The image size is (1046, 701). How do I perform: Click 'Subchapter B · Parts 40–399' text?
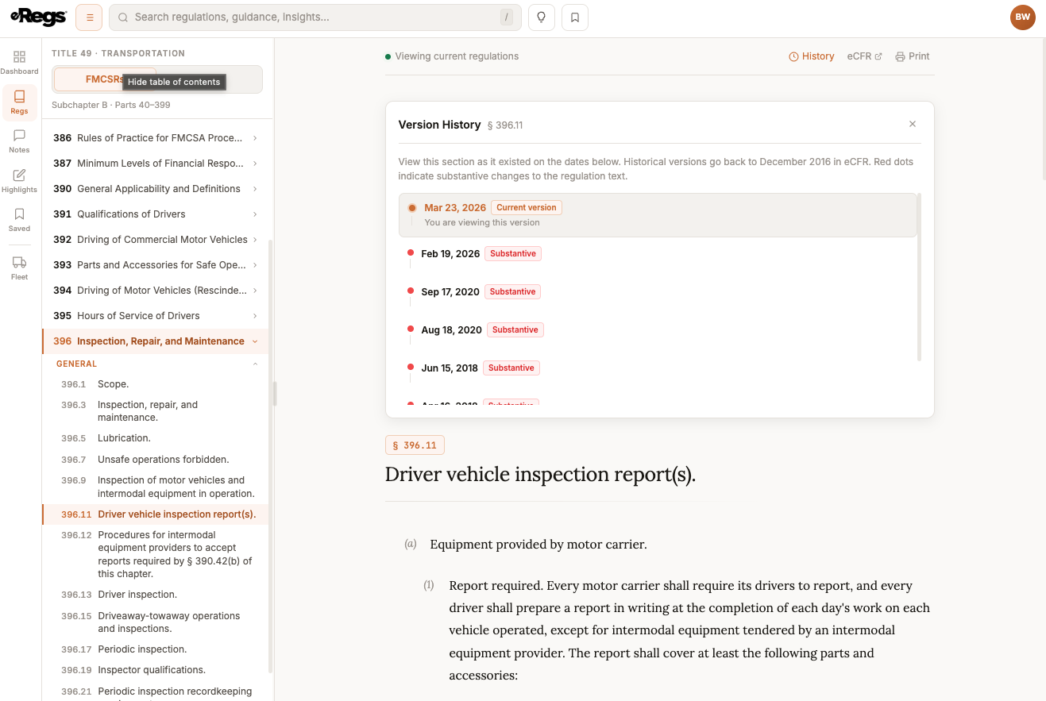111,105
